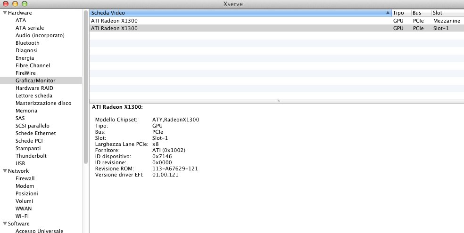Select Lettore scheda item
464x233 pixels.
tap(34, 96)
